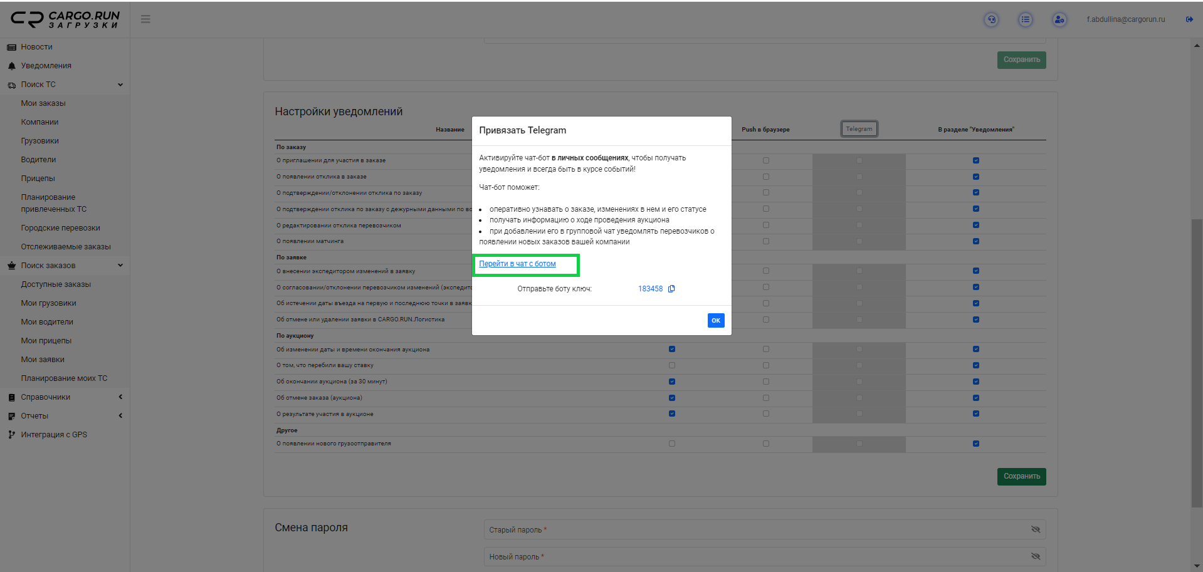
Task: Open Планирование моих ТС
Action: click(64, 378)
